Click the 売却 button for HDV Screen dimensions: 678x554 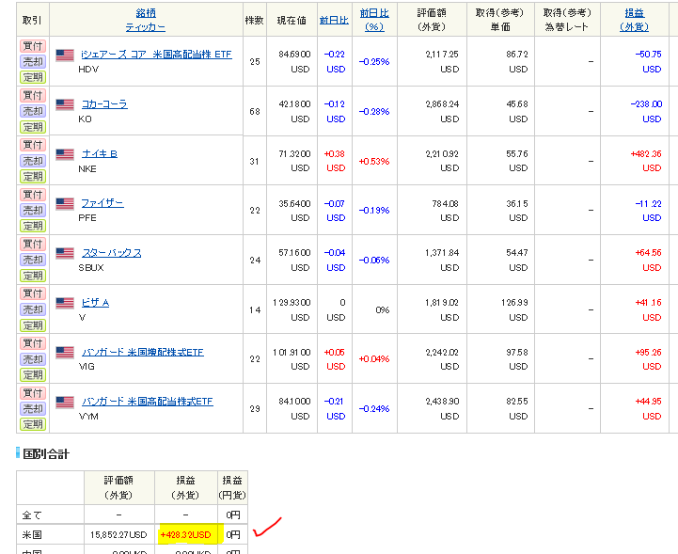(x=33, y=61)
